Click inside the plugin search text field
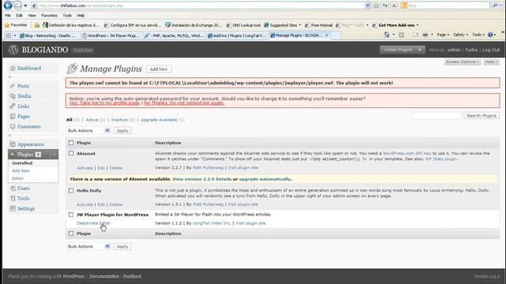The width and height of the screenshot is (506, 284). pos(437,116)
